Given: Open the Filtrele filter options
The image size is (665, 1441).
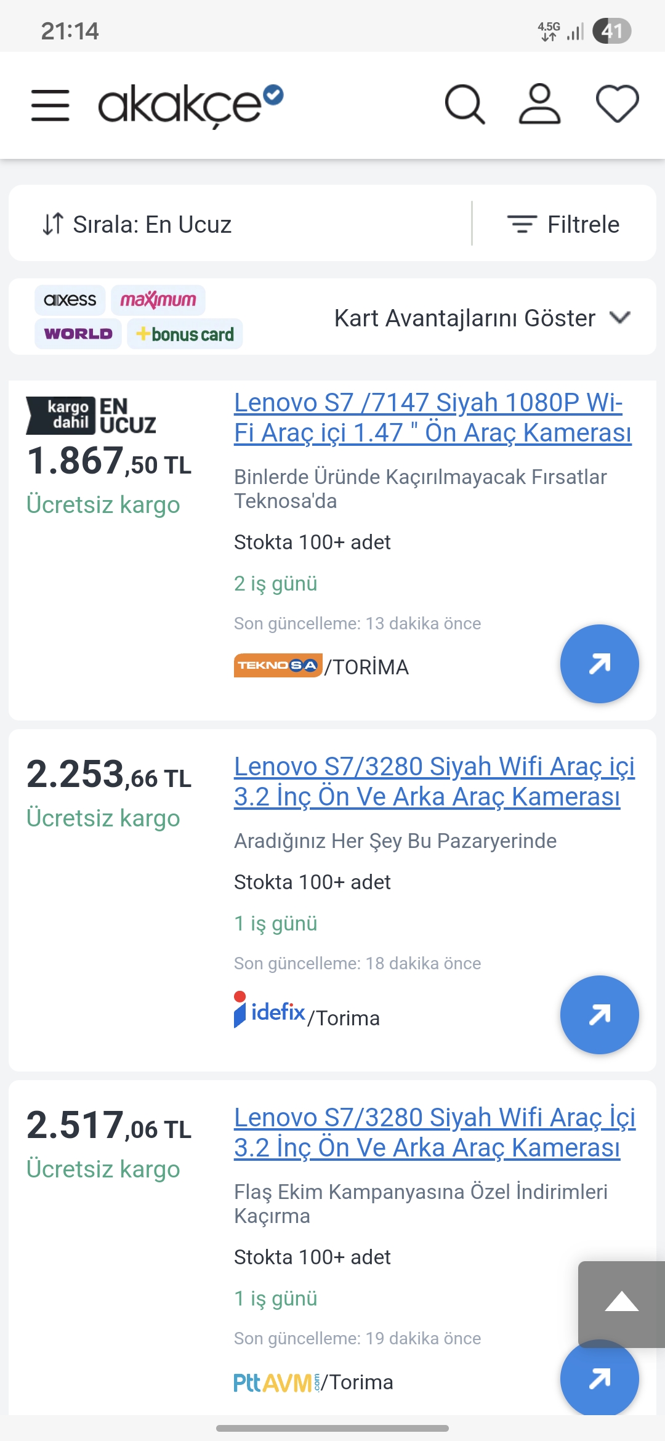Looking at the screenshot, I should [x=563, y=225].
